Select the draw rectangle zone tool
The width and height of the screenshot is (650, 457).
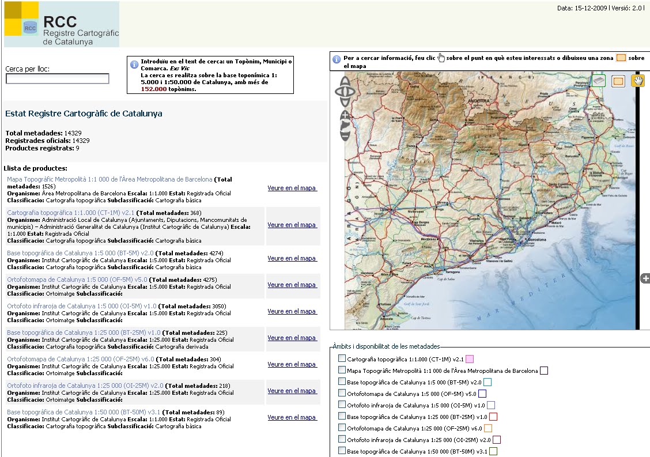click(x=618, y=81)
